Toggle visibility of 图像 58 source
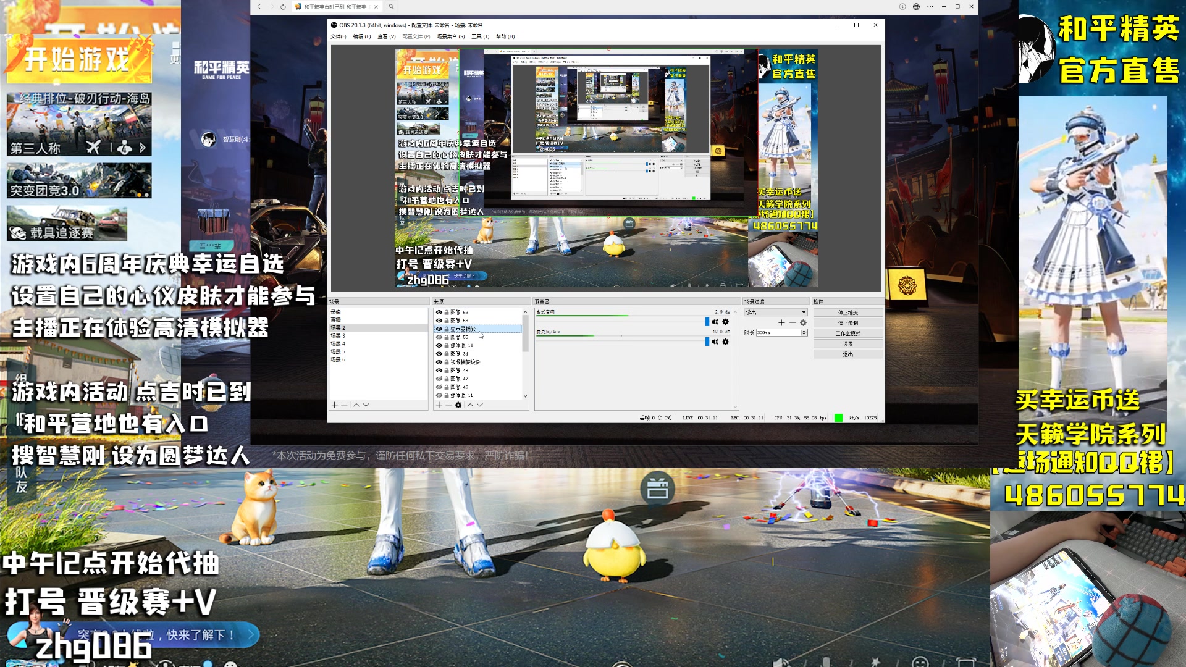 pyautogui.click(x=439, y=321)
